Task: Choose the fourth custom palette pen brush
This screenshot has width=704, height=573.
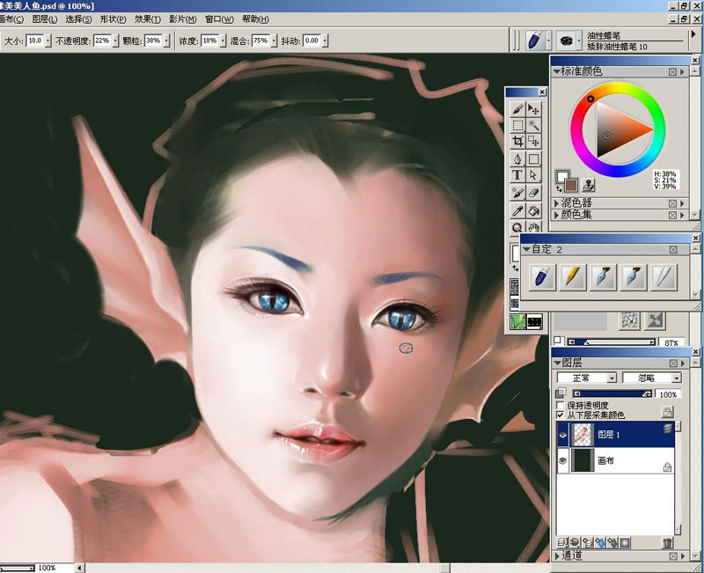Action: click(x=634, y=276)
